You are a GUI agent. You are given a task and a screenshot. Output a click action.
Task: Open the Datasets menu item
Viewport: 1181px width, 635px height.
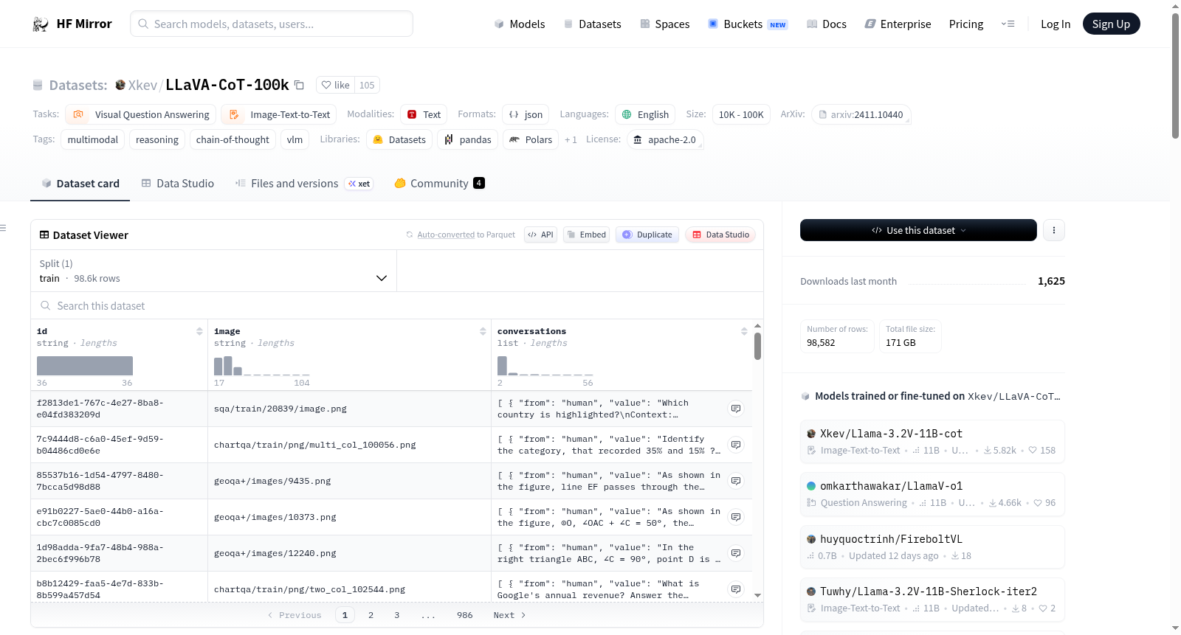pyautogui.click(x=592, y=24)
